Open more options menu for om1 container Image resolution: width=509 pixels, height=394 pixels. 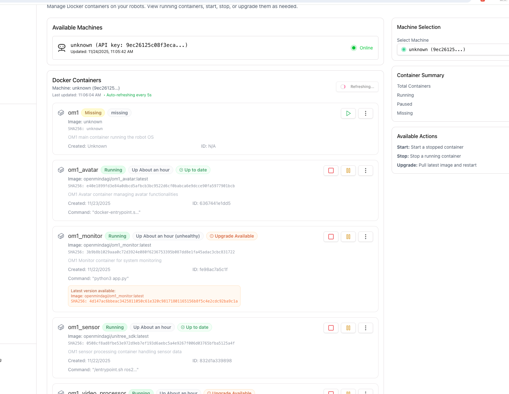tap(365, 113)
